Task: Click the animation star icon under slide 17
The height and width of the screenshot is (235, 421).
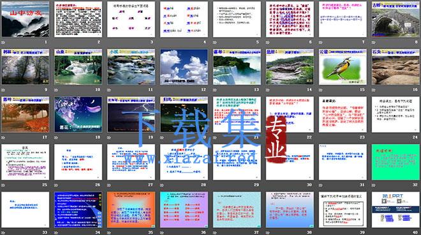Action: click(x=3, y=137)
